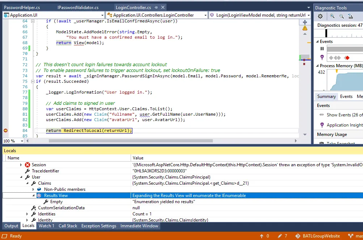
Task: Click the Non-Public members icon
Action: point(39,189)
